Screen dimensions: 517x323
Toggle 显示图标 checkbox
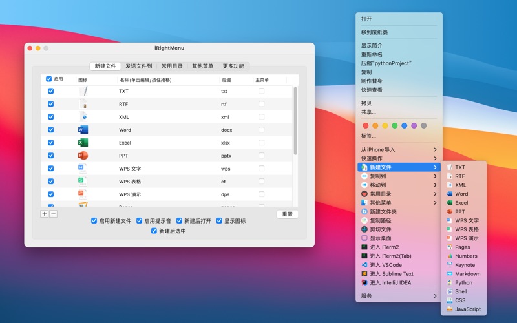coord(219,220)
